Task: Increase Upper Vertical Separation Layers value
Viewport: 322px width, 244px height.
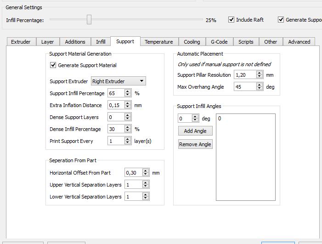Action: pyautogui.click(x=146, y=183)
